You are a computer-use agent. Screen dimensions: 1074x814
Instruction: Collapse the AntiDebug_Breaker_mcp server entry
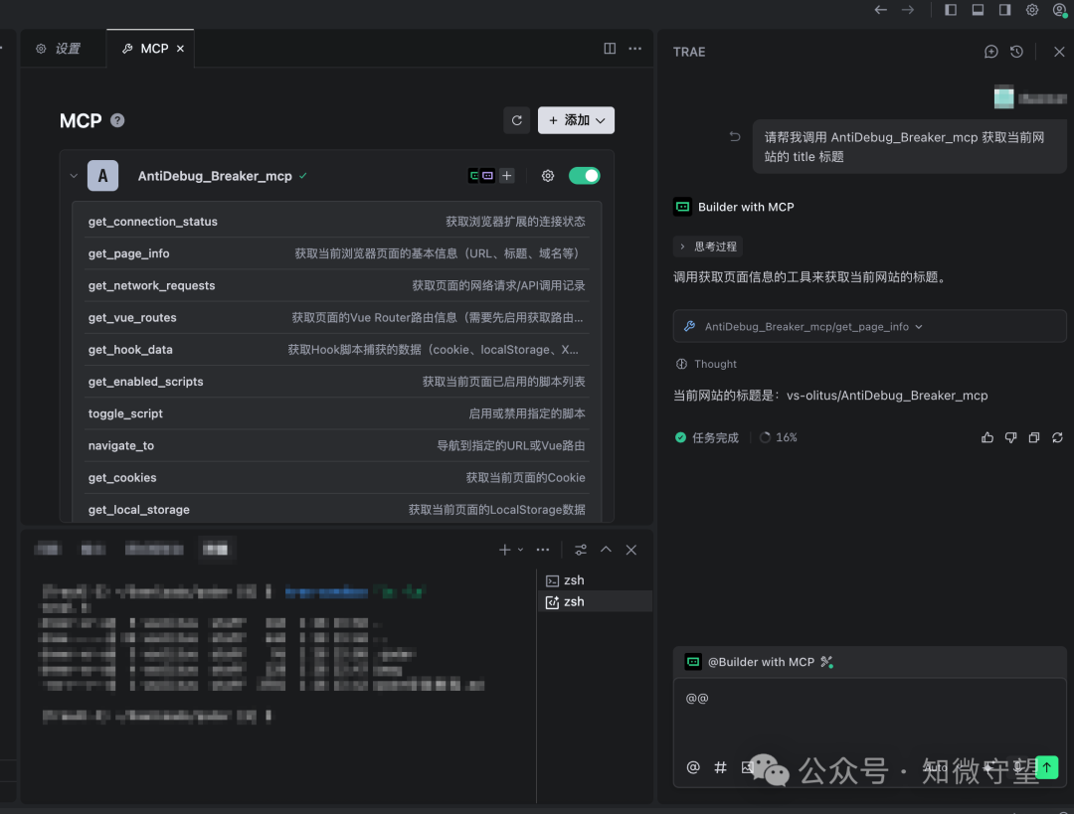coord(74,176)
